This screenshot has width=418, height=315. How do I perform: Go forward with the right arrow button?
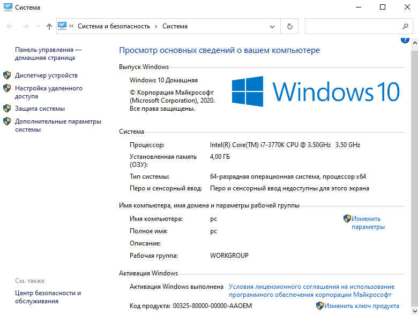point(26,26)
